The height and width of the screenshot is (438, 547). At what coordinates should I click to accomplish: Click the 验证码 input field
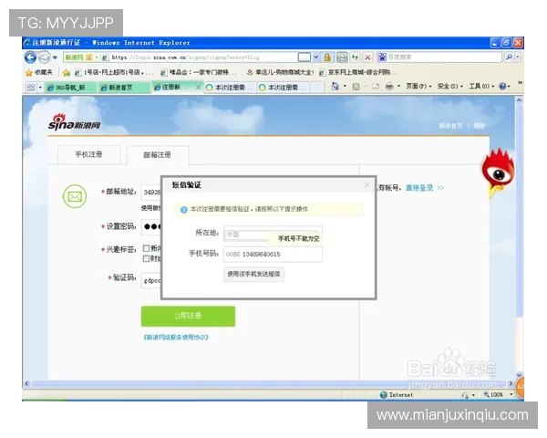click(151, 280)
